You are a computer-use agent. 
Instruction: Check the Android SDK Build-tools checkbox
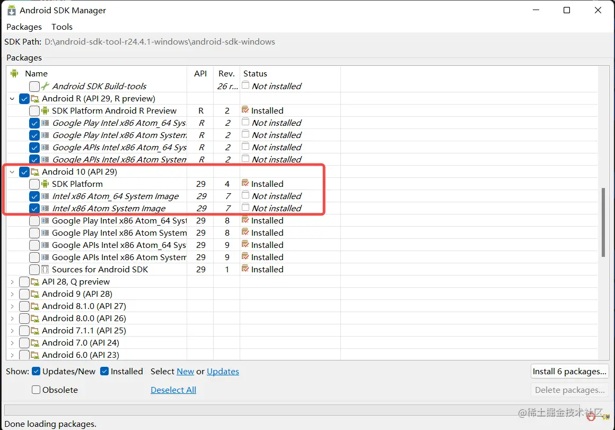point(34,86)
